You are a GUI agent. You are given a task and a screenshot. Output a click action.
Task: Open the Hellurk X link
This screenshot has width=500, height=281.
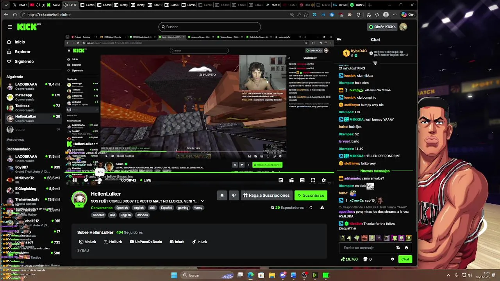[113, 242]
